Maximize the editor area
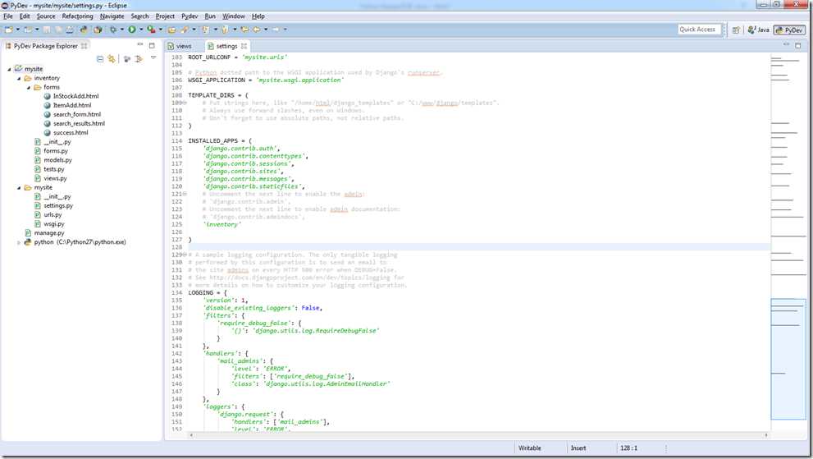 tap(798, 46)
